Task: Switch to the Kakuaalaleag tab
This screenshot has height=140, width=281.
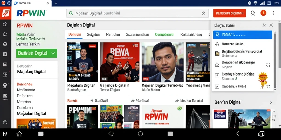Action: [x=191, y=34]
